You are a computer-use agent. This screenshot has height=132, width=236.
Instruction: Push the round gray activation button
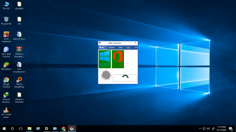click(106, 75)
